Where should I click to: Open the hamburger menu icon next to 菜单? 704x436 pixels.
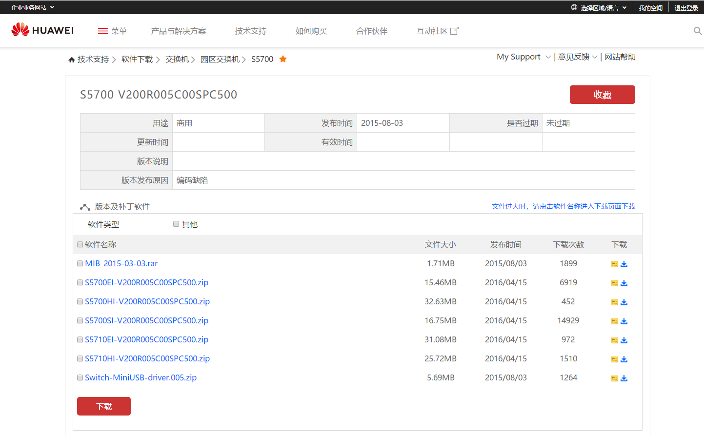point(102,31)
